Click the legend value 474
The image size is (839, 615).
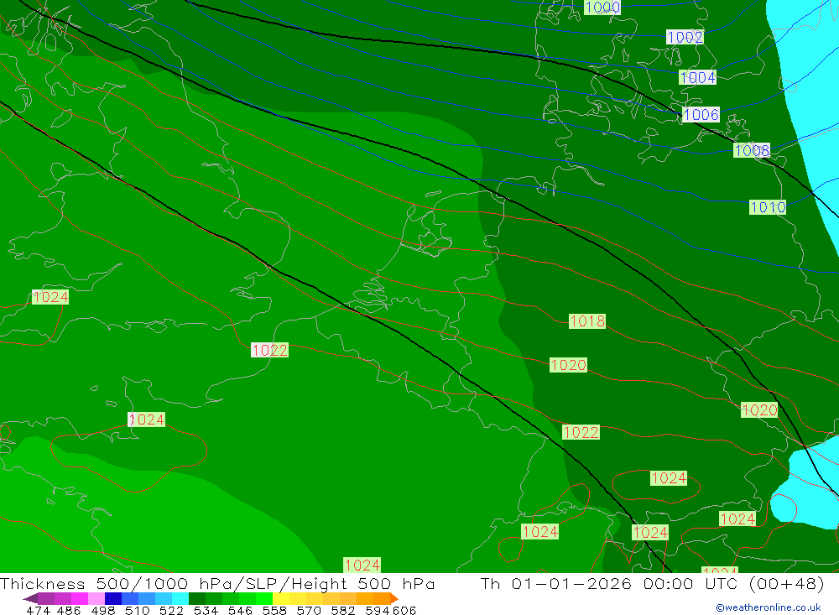coord(38,610)
